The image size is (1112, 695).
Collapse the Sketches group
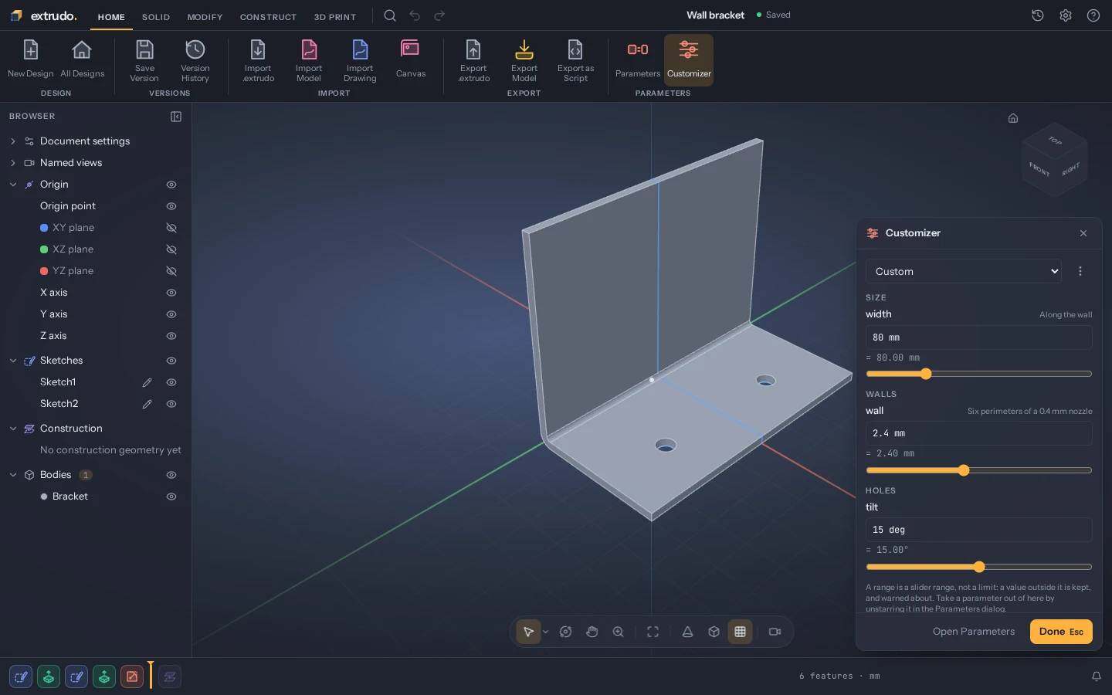(13, 361)
